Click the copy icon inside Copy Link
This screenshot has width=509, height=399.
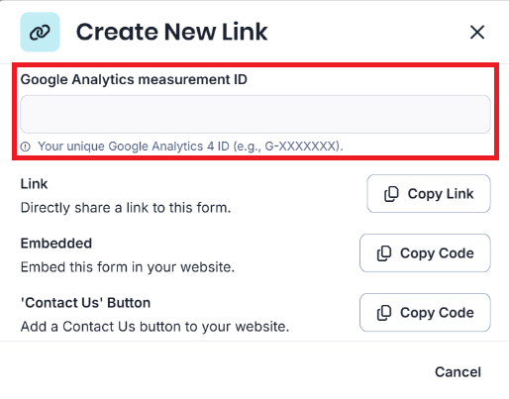[391, 194]
